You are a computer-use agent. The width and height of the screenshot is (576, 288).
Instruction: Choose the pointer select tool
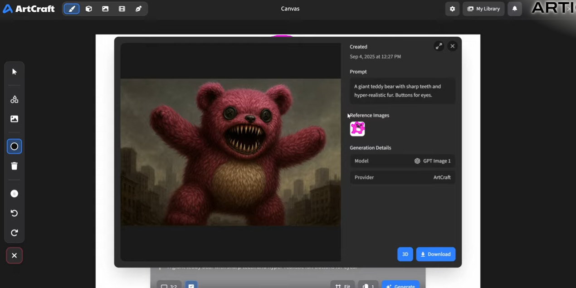pos(15,72)
